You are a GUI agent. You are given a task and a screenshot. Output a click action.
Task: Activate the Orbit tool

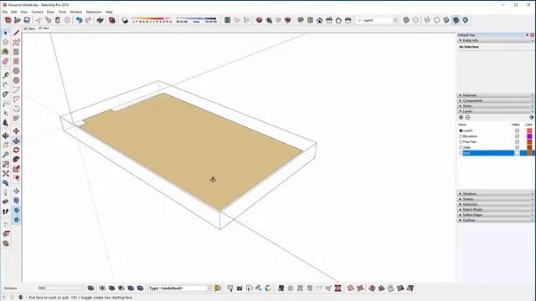(6, 135)
